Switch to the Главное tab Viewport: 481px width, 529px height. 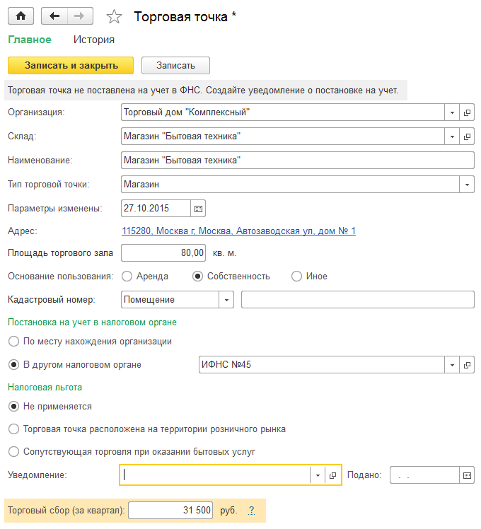tap(30, 40)
